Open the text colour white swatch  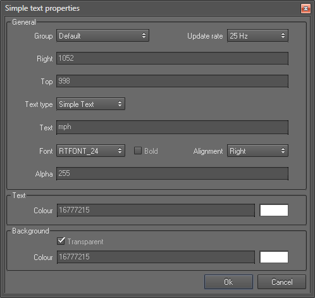click(274, 210)
